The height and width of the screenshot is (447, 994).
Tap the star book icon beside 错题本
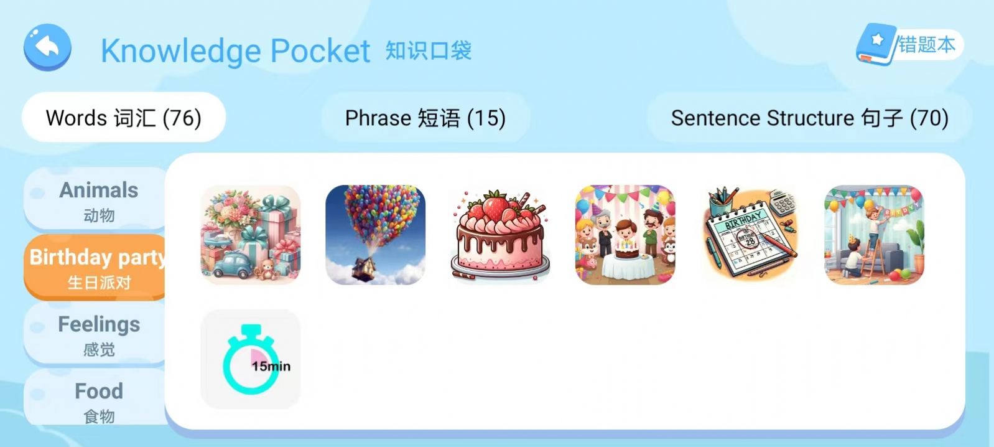876,44
